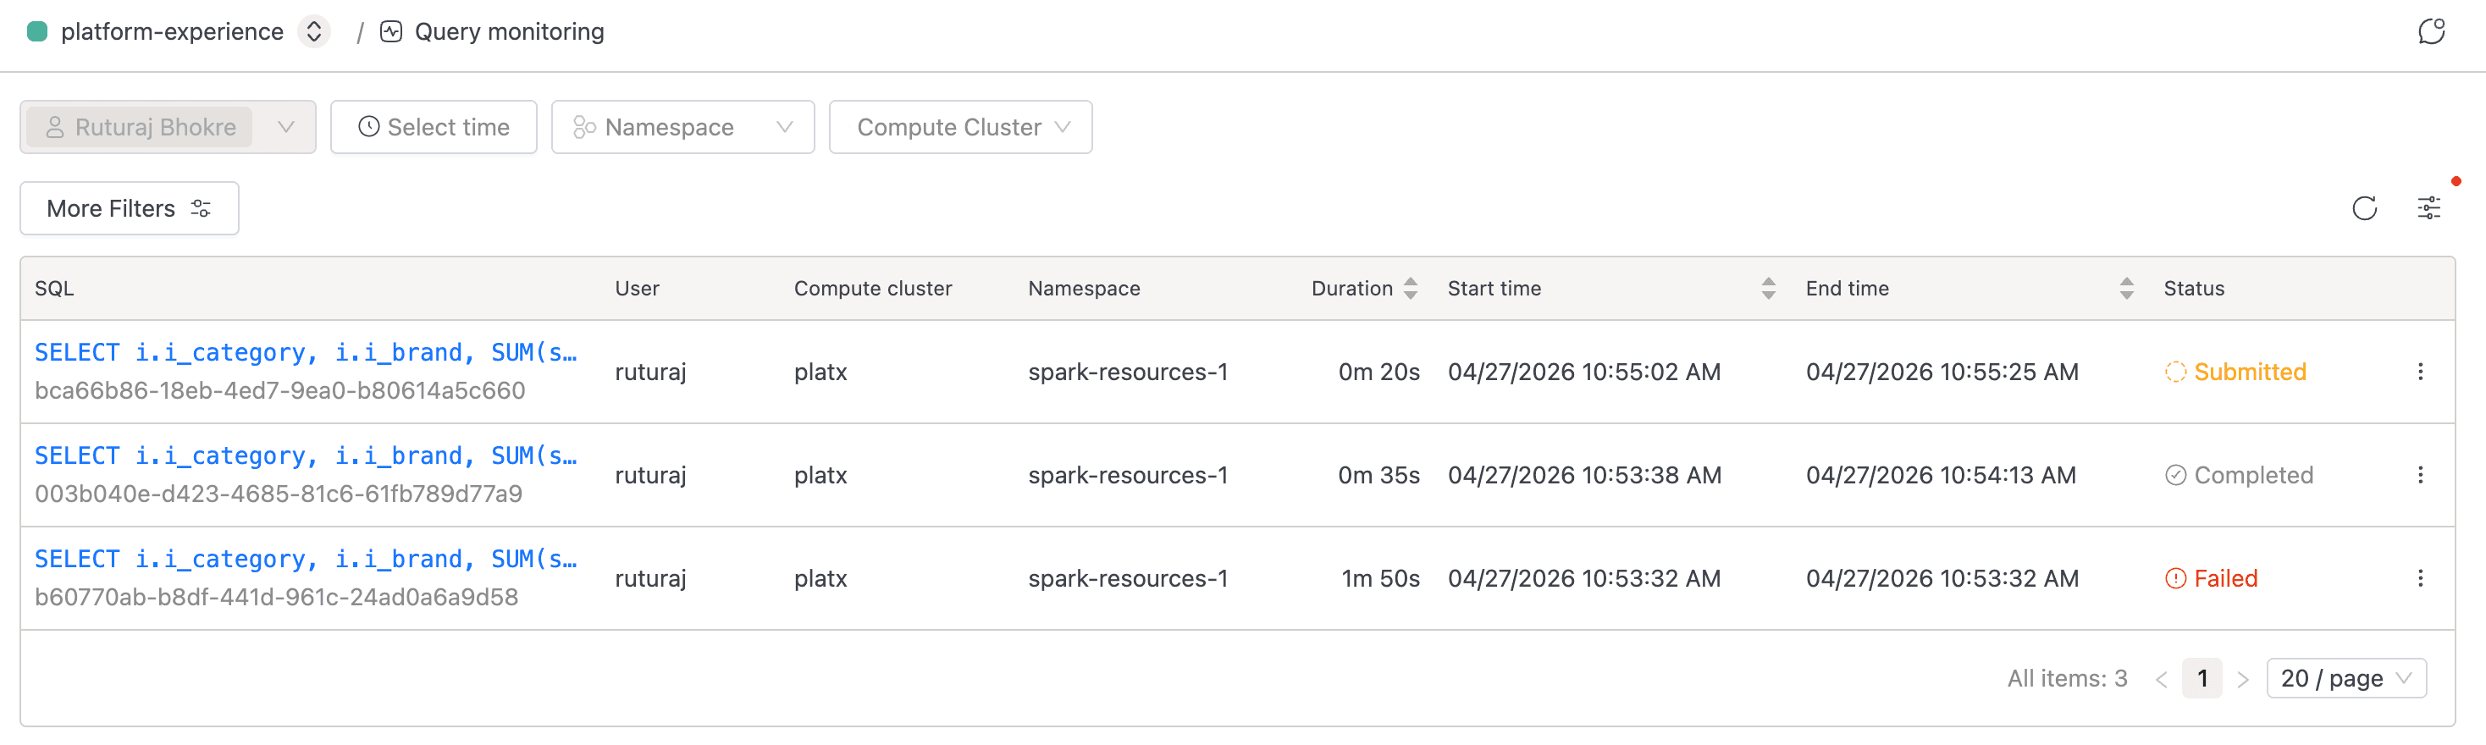Switch the platform-experience workspace selector
Image resolution: width=2486 pixels, height=745 pixels.
tap(313, 32)
